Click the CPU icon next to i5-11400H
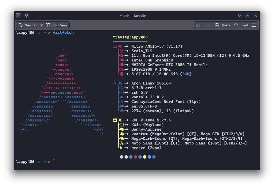Image resolution: width=274 pixels, height=187 pixels. (x=122, y=55)
